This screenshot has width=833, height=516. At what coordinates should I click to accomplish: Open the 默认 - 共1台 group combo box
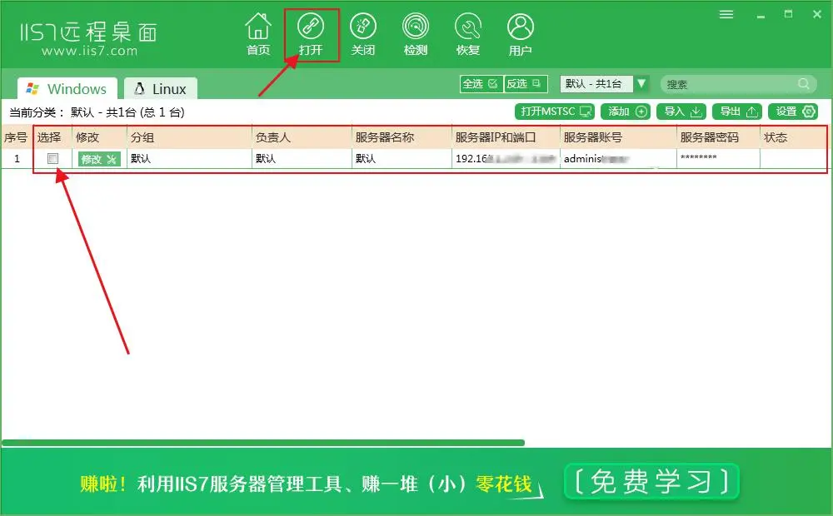(x=597, y=84)
